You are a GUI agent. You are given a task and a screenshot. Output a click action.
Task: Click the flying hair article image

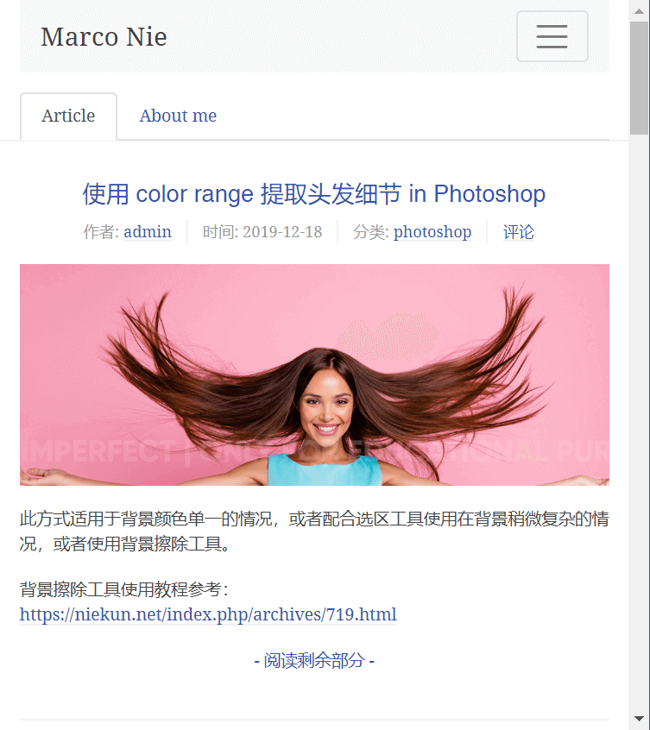click(314, 374)
